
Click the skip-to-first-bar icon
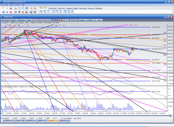point(52,20)
